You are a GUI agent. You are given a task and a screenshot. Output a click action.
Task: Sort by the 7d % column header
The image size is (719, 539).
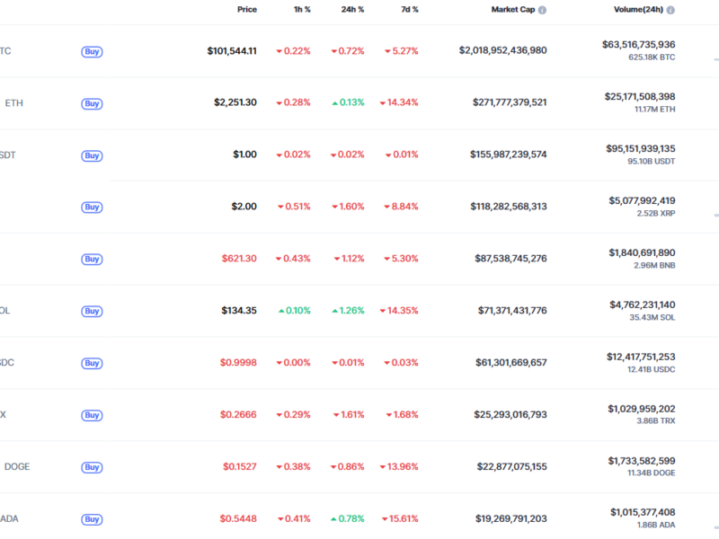[x=410, y=10]
